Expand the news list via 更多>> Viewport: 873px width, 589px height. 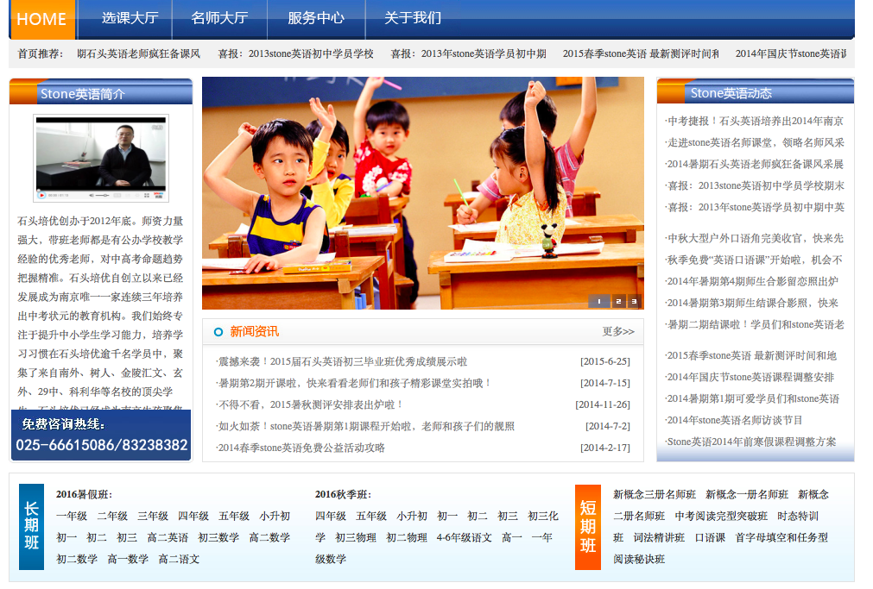[x=617, y=332]
